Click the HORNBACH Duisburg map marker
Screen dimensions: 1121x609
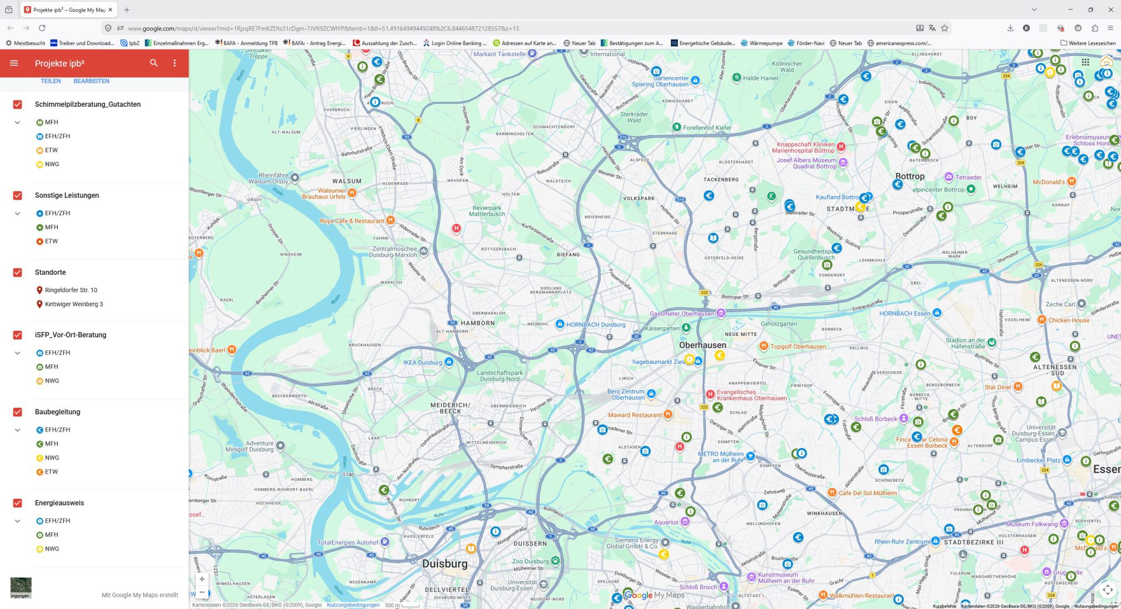[560, 324]
